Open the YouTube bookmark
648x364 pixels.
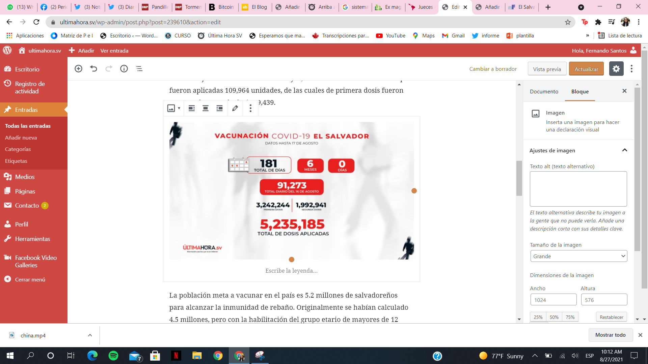[x=391, y=36]
